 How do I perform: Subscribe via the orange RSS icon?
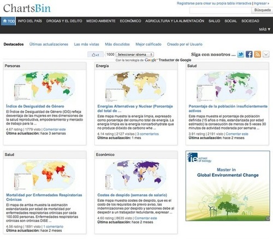click(x=257, y=55)
